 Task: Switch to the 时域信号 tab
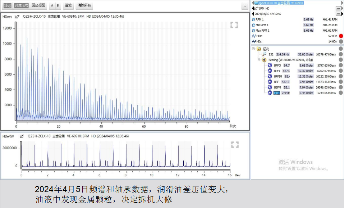click(x=21, y=5)
